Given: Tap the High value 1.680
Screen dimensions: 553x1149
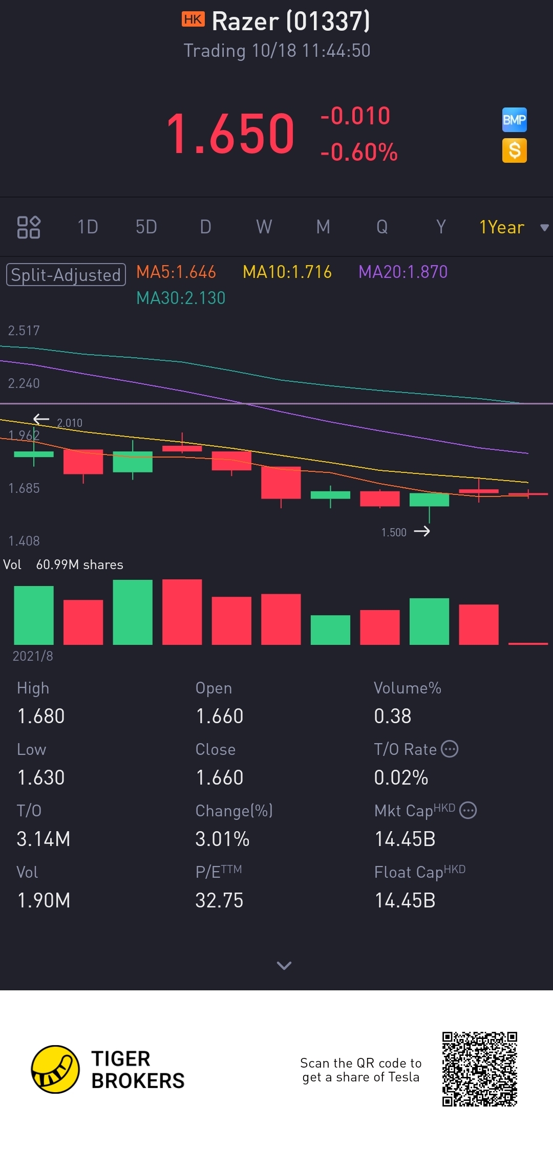Looking at the screenshot, I should 41,716.
